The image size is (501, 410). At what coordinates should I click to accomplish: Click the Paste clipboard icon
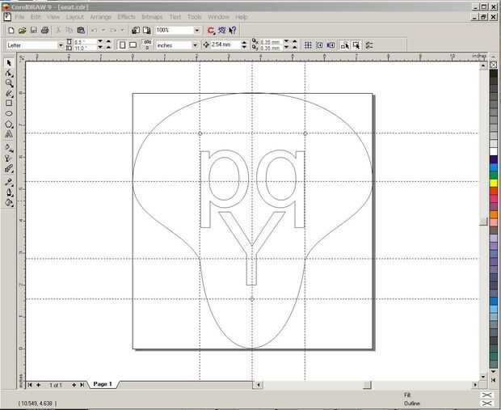click(81, 31)
